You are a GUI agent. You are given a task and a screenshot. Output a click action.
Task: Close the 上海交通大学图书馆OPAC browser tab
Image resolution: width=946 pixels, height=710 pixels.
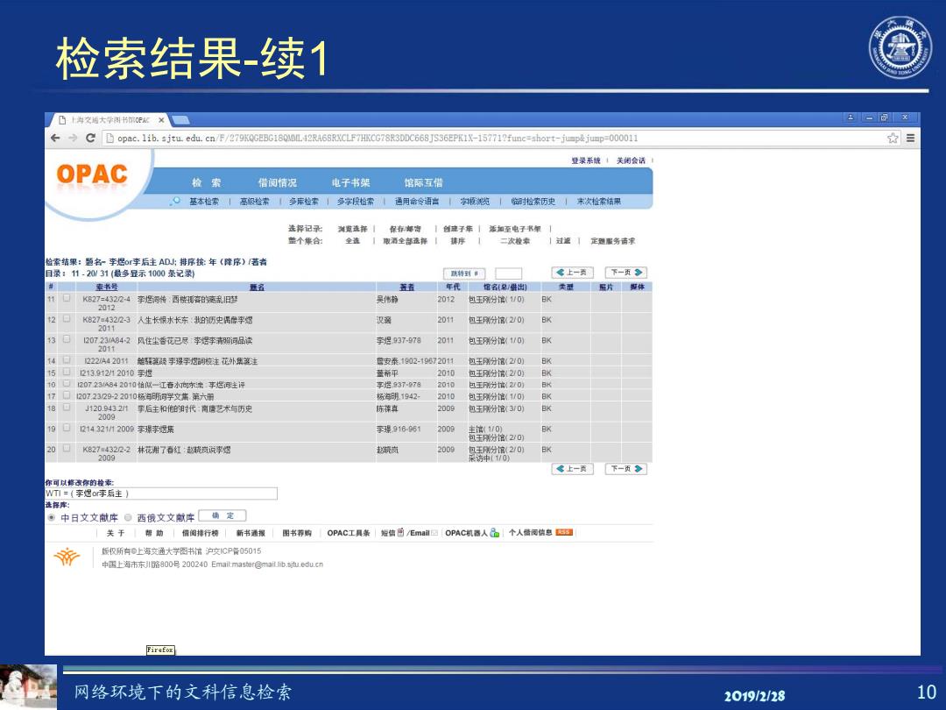point(161,119)
